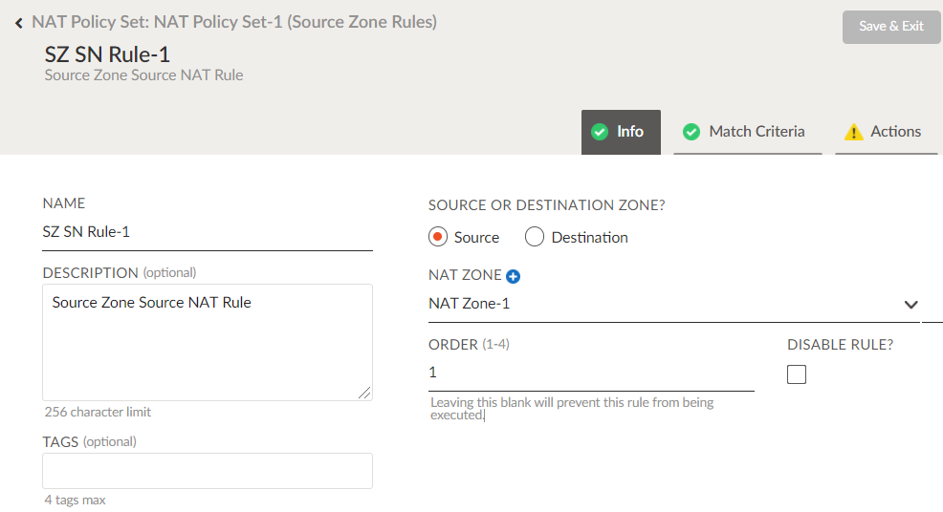This screenshot has height=512, width=943.
Task: Return to NAT Policy Set-1 Source Zone Rules
Action: pos(234,21)
